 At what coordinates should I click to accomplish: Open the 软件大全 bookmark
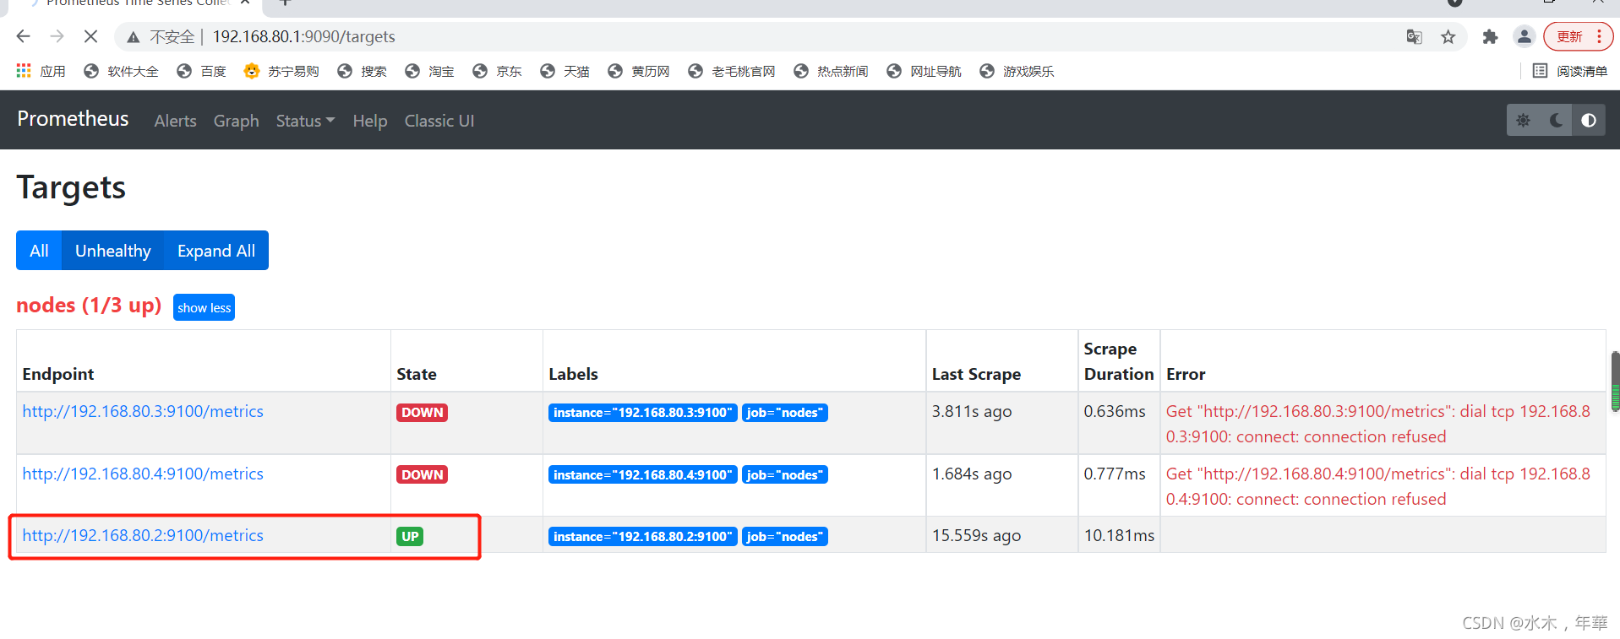(121, 71)
